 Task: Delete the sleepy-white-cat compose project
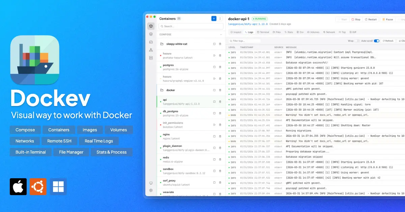click(x=220, y=44)
